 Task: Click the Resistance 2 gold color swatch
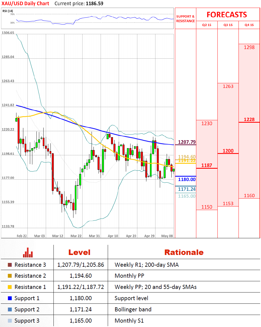[10, 276]
